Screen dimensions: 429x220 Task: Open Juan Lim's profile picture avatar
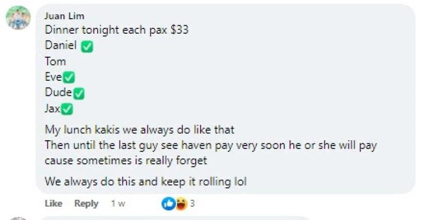18,18
